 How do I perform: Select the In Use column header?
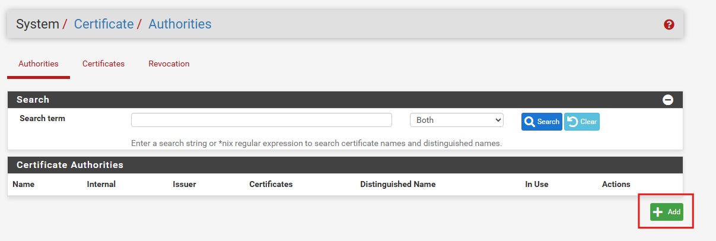(537, 185)
